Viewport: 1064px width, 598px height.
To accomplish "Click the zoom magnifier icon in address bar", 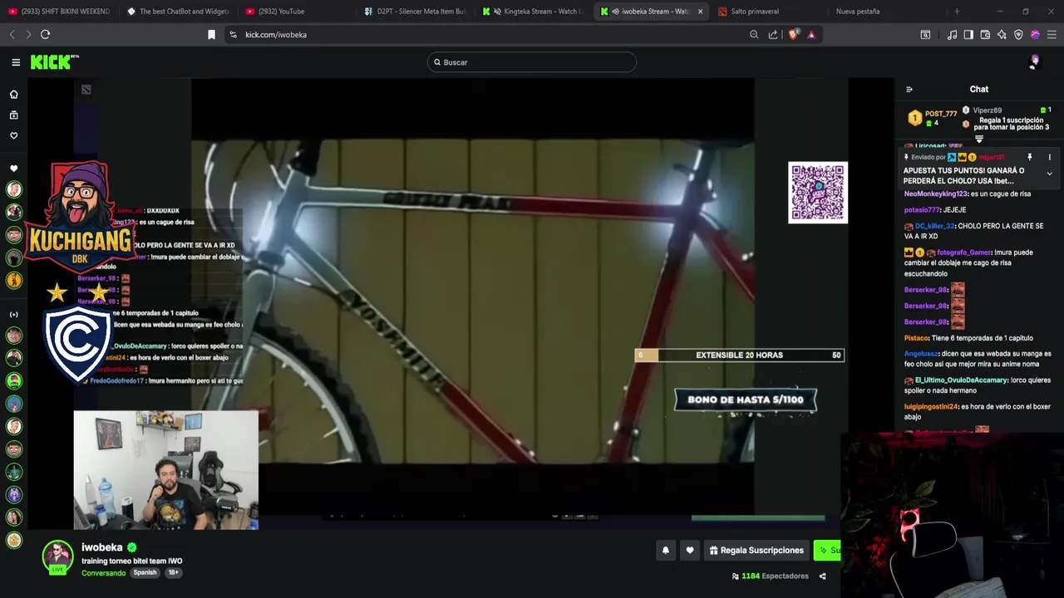I will (x=754, y=34).
